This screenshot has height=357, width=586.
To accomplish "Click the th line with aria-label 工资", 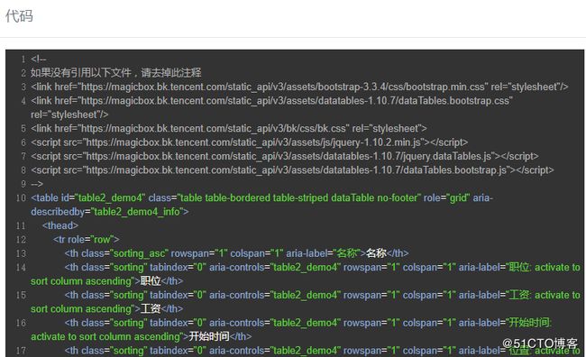I will 322,295.
